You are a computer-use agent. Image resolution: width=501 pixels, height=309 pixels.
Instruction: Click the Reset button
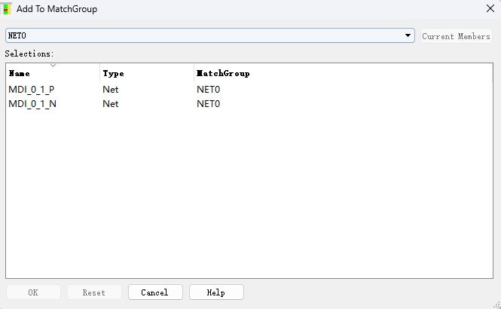pyautogui.click(x=94, y=292)
